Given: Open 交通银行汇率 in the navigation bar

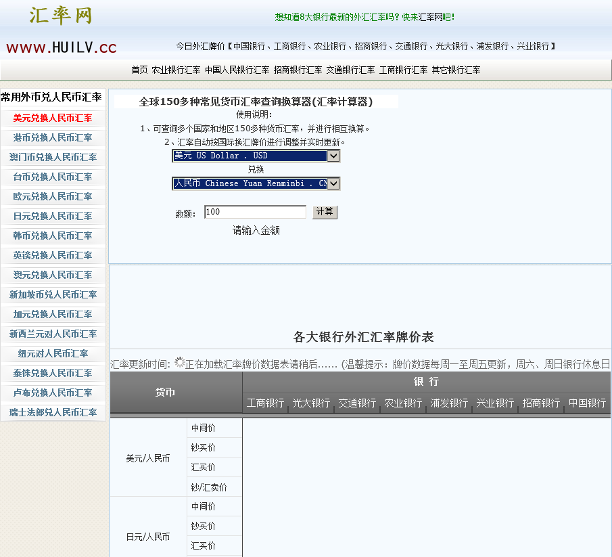Looking at the screenshot, I should click(350, 70).
